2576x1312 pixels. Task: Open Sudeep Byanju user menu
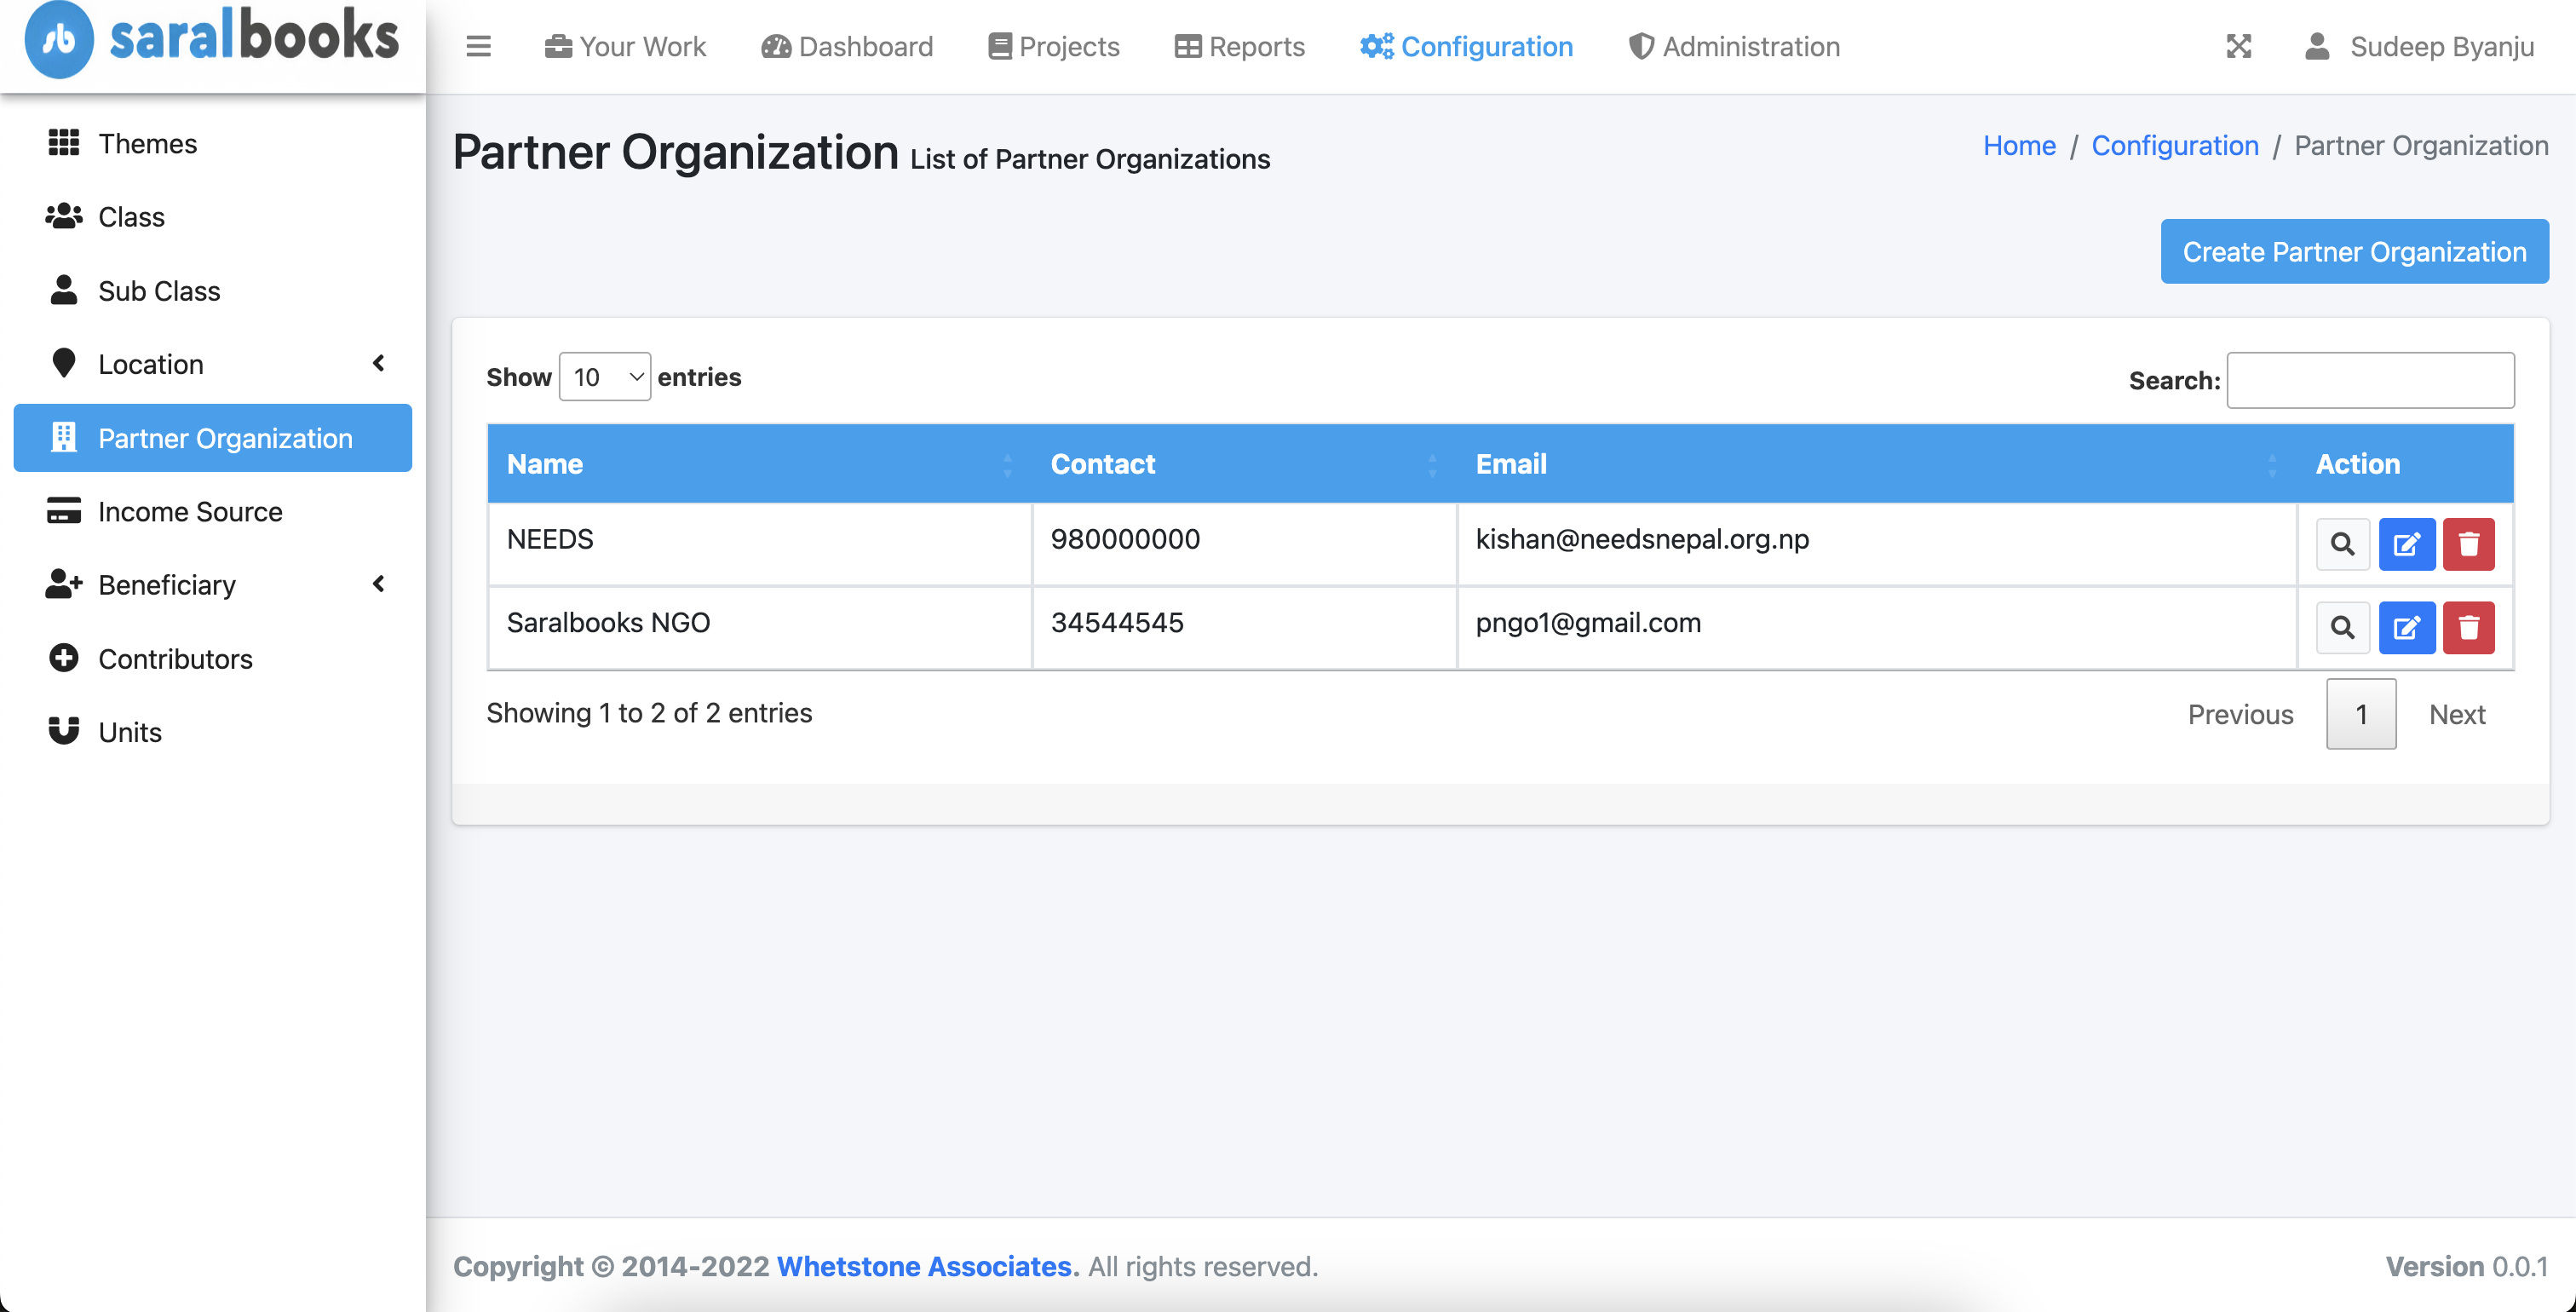(x=2418, y=46)
